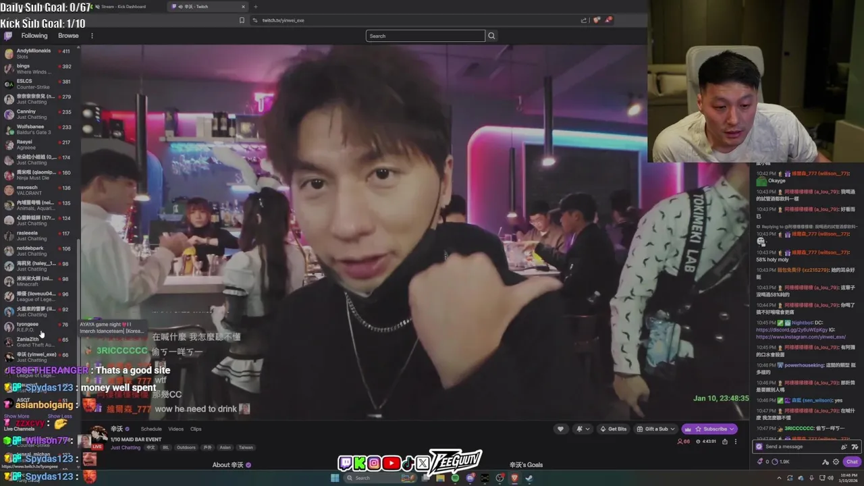Open Brave browser taskbar icon
The height and width of the screenshot is (486, 864).
(514, 478)
